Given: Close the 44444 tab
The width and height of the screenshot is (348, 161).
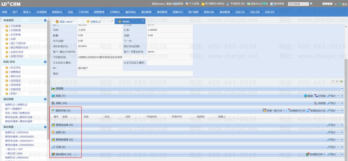Looking at the screenshot, I should [143, 20].
